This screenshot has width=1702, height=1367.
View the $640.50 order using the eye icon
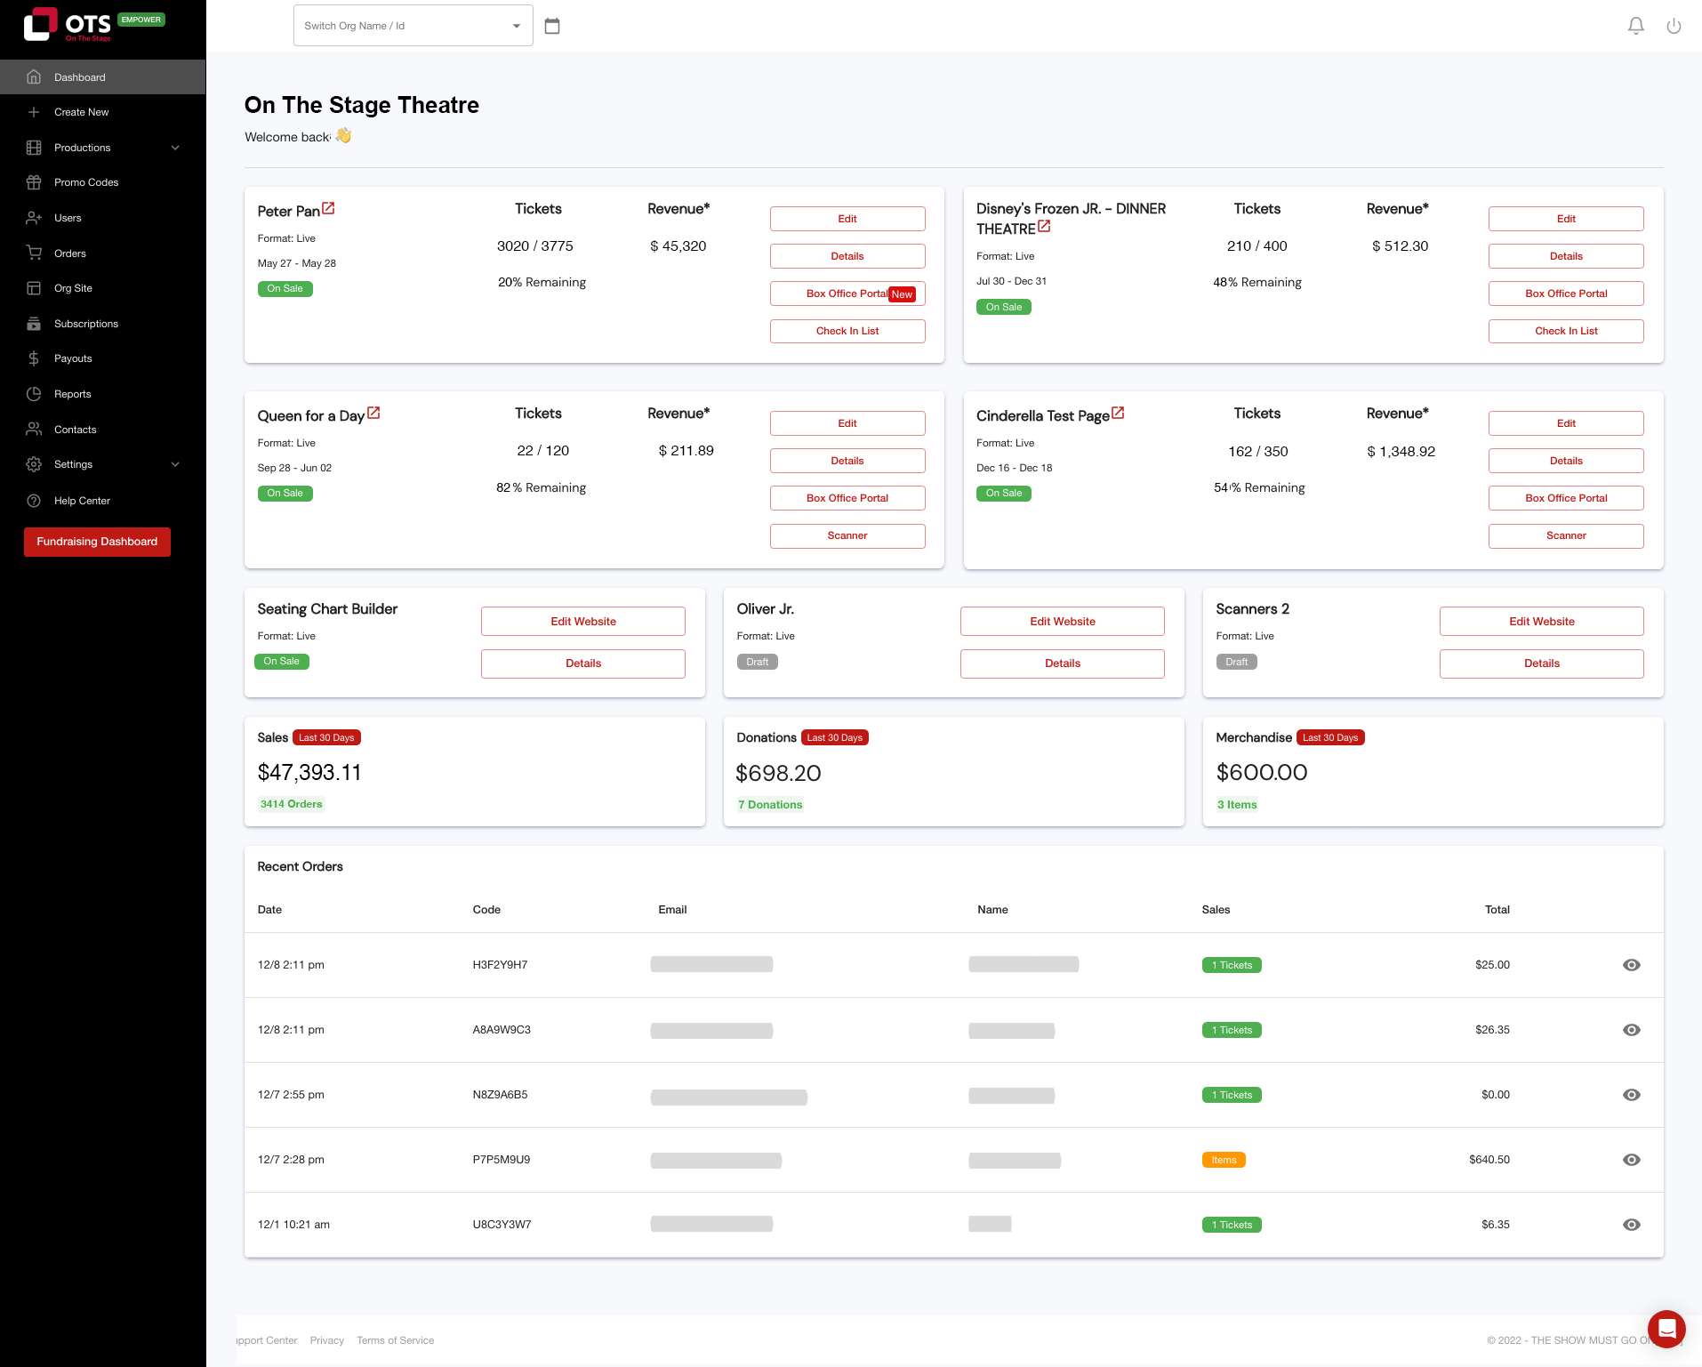[1632, 1160]
